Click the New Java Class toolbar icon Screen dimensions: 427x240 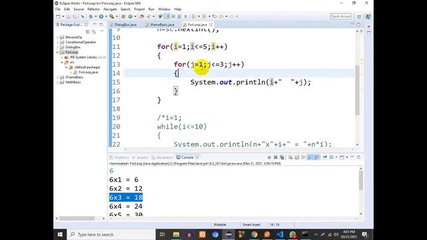point(130,17)
